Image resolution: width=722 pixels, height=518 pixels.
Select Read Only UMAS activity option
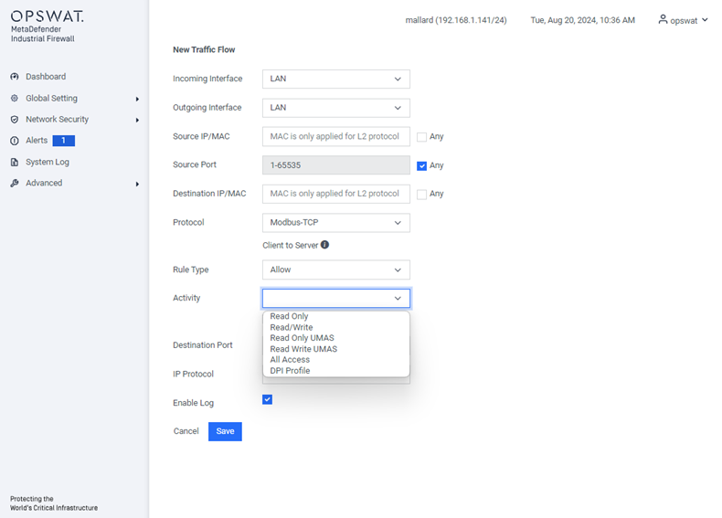(303, 338)
